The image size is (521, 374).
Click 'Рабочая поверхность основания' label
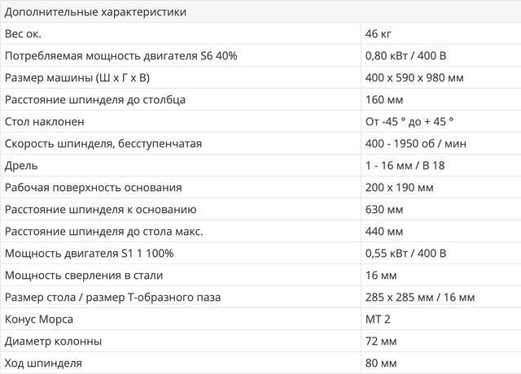pos(94,188)
